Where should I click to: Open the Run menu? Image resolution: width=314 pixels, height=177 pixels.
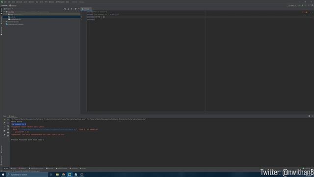point(37,2)
